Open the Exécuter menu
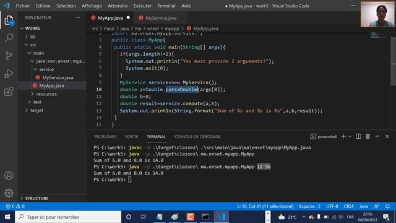 point(142,6)
